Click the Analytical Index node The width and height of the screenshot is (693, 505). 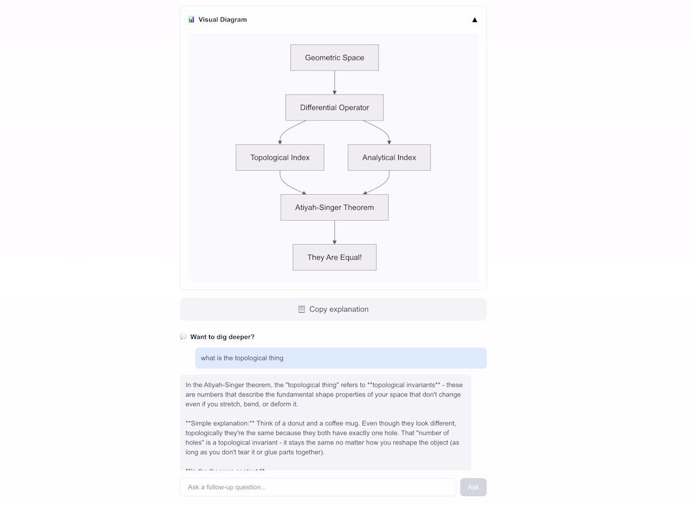[x=389, y=158]
